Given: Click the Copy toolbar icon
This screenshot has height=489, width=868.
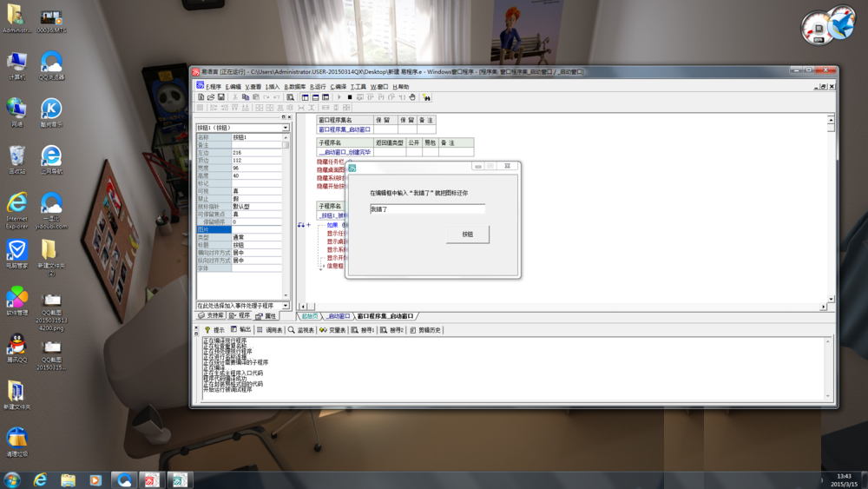Looking at the screenshot, I should pyautogui.click(x=246, y=97).
